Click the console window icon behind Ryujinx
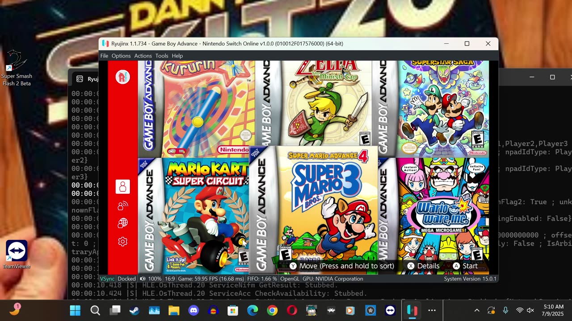 [x=80, y=79]
